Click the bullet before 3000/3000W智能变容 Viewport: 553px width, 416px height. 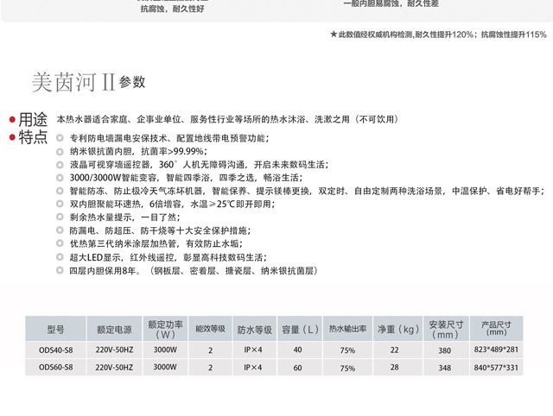60,178
